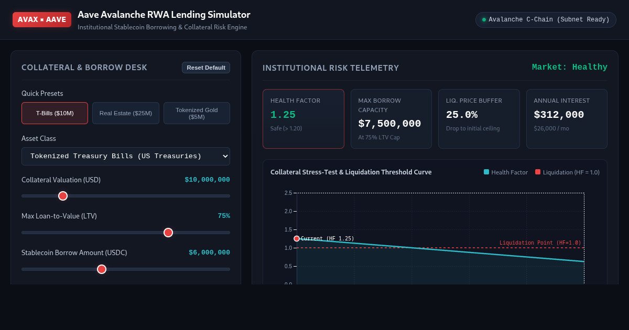
Task: Click the Institutional Risk Telemetry heading
Action: pos(331,68)
